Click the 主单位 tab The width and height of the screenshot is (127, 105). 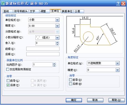pos(55,11)
